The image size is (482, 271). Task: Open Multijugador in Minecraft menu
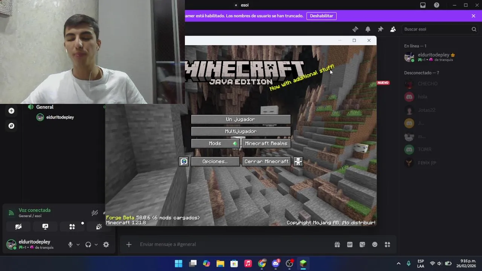[241, 131]
